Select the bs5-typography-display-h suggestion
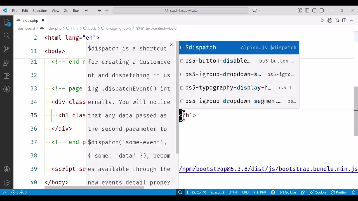 point(239,88)
